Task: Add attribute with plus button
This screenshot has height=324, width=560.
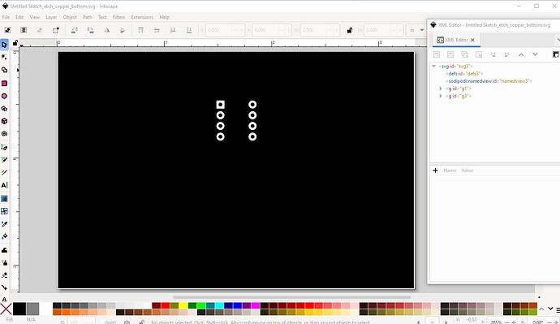Action: click(435, 171)
